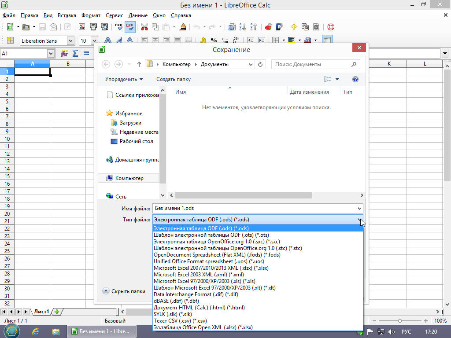
Task: Open the Правка menu
Action: coord(30,15)
